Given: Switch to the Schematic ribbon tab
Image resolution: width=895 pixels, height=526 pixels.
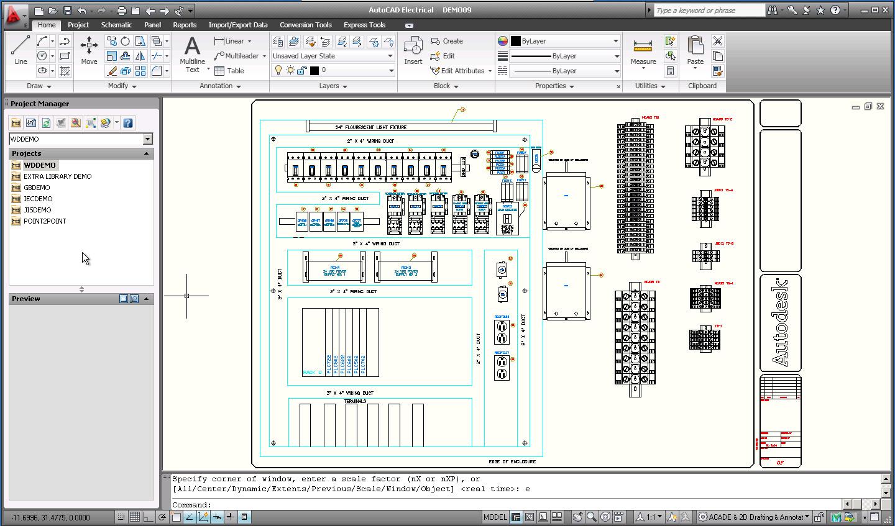Looking at the screenshot, I should pyautogui.click(x=116, y=25).
